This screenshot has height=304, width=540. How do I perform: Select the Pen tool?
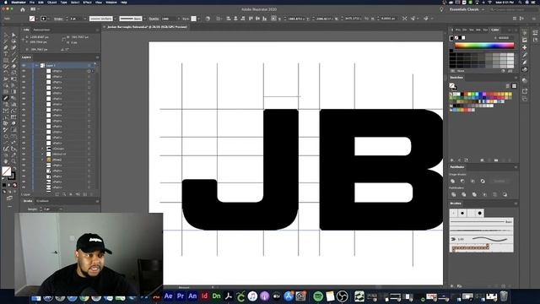point(6,47)
